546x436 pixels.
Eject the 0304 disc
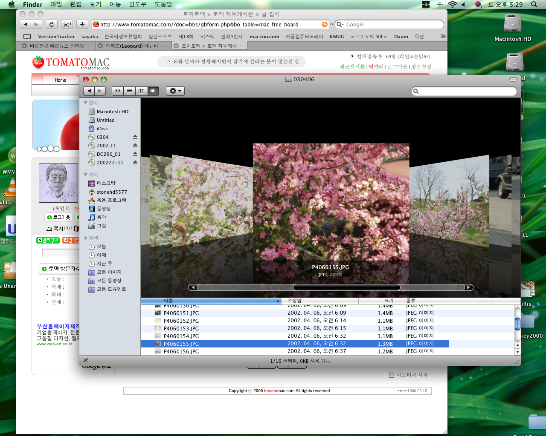click(x=135, y=137)
